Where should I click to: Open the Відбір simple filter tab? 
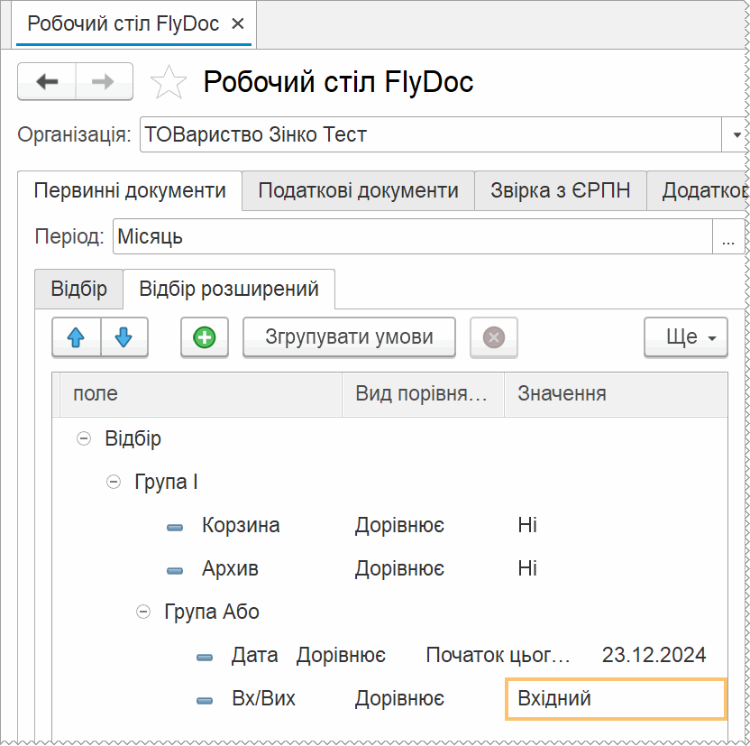pyautogui.click(x=78, y=290)
